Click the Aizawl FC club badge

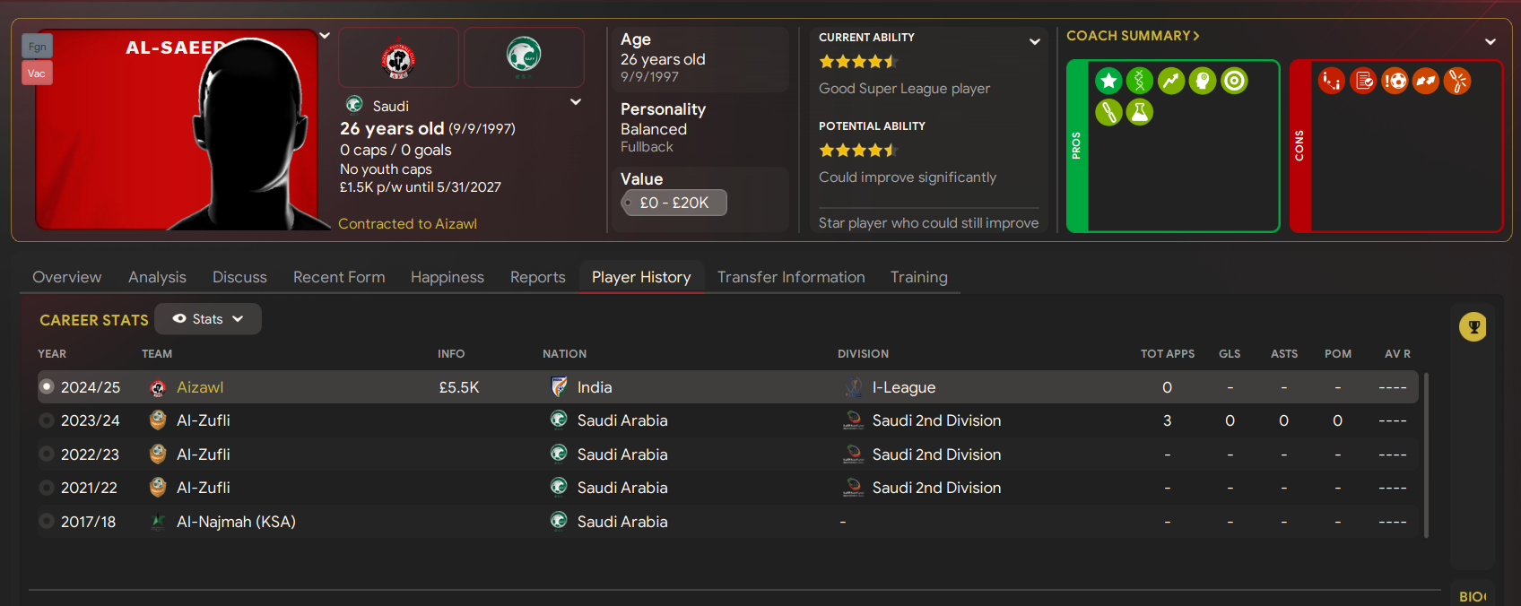tap(398, 59)
